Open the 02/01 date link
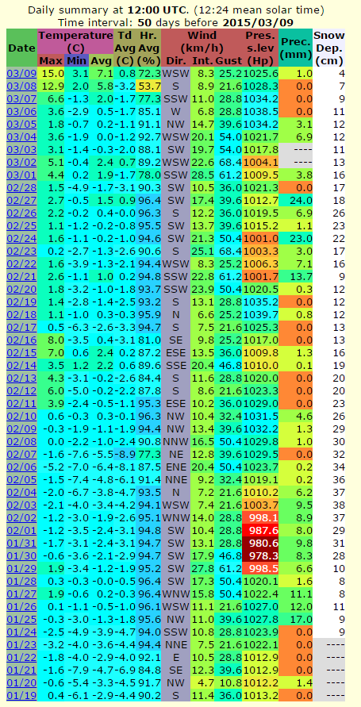Viewport: 361px width, 707px height. 18,528
